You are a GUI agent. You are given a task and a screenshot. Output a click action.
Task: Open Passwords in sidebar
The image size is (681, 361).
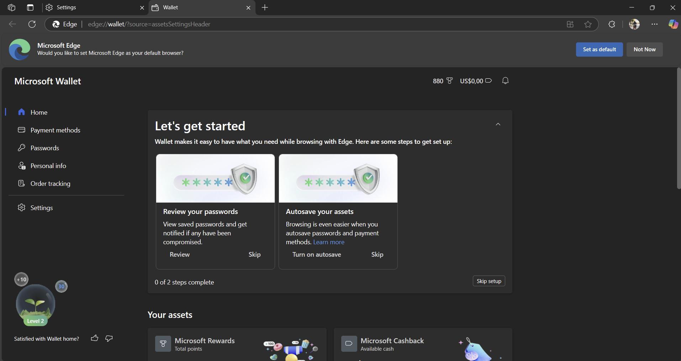66,148
